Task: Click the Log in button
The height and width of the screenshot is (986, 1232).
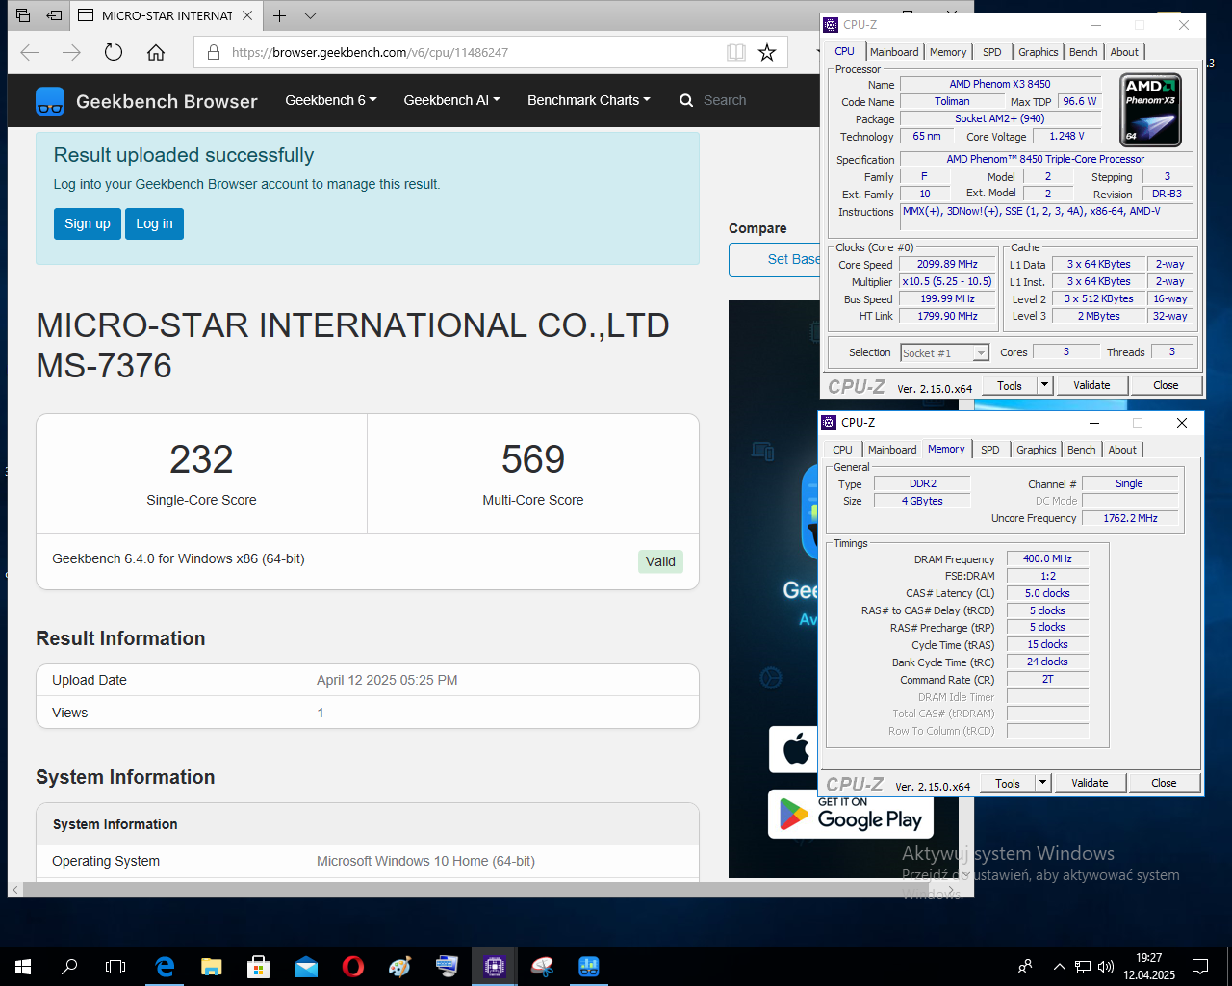Action: point(154,223)
